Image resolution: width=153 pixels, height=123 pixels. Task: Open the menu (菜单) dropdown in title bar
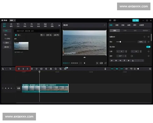(x=12, y=20)
